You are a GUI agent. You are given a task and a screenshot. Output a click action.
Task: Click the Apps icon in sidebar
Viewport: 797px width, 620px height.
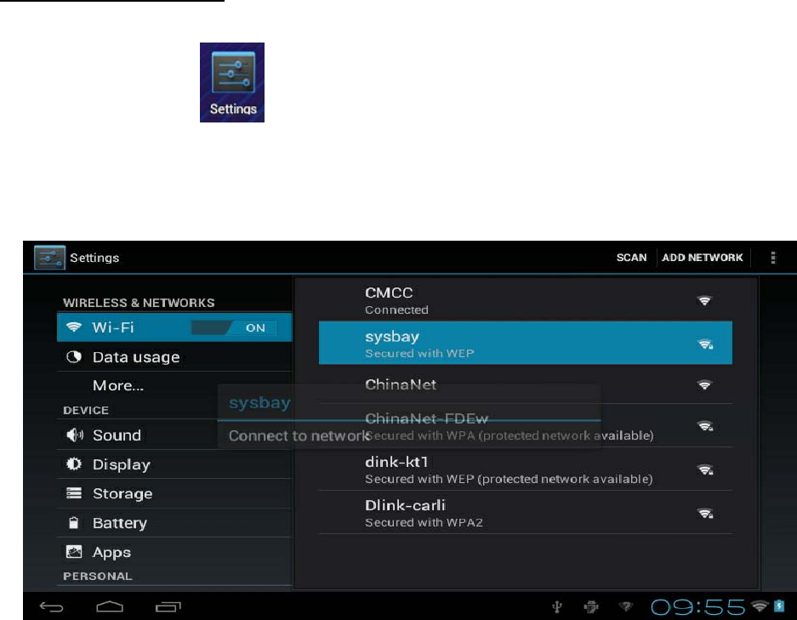point(74,552)
